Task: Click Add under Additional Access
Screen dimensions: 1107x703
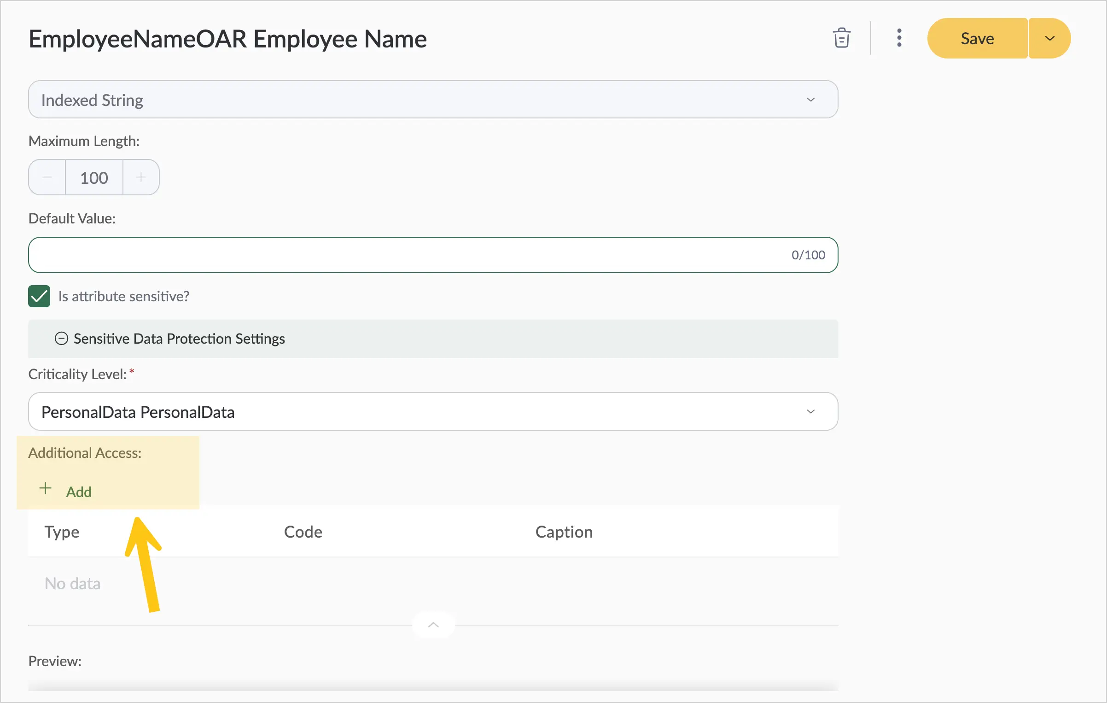Action: pos(65,491)
